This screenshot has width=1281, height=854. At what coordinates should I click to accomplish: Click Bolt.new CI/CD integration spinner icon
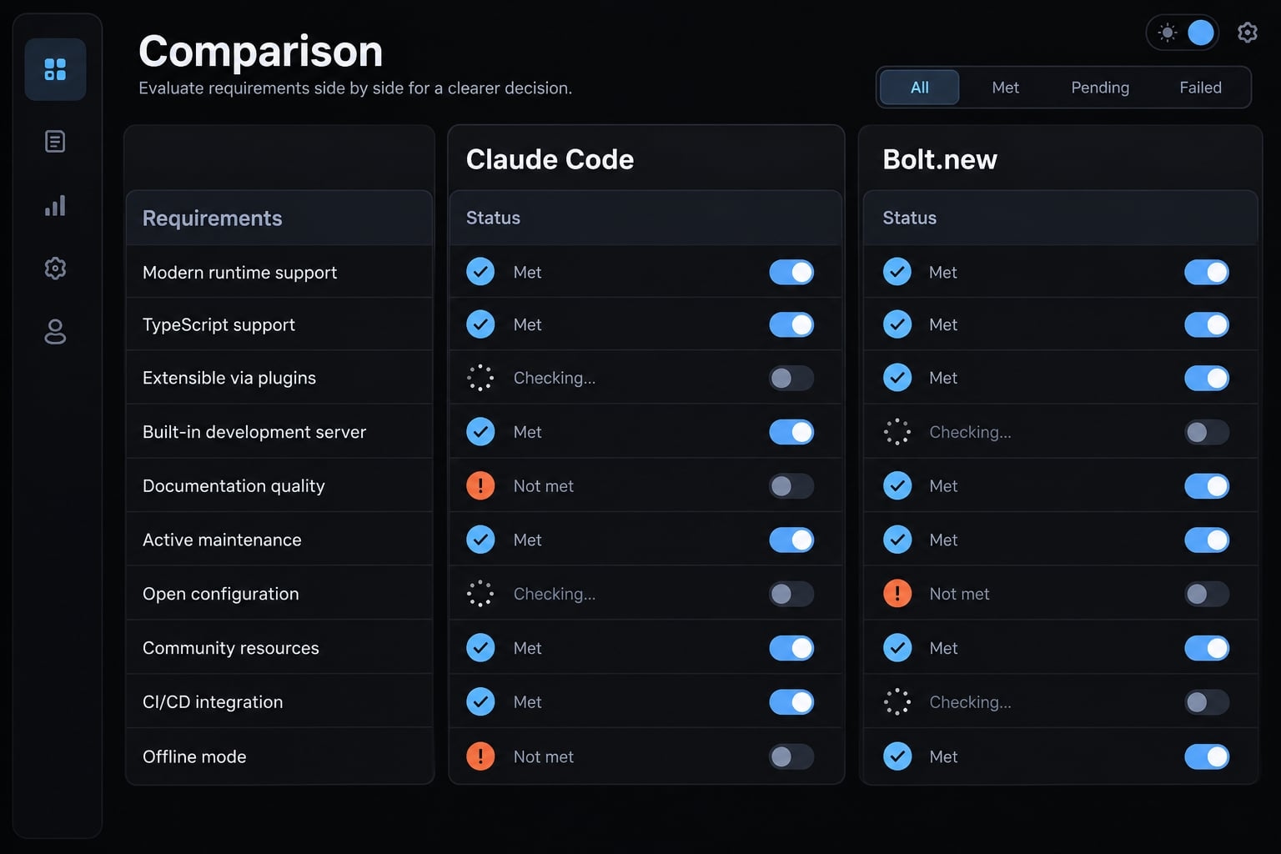point(897,702)
